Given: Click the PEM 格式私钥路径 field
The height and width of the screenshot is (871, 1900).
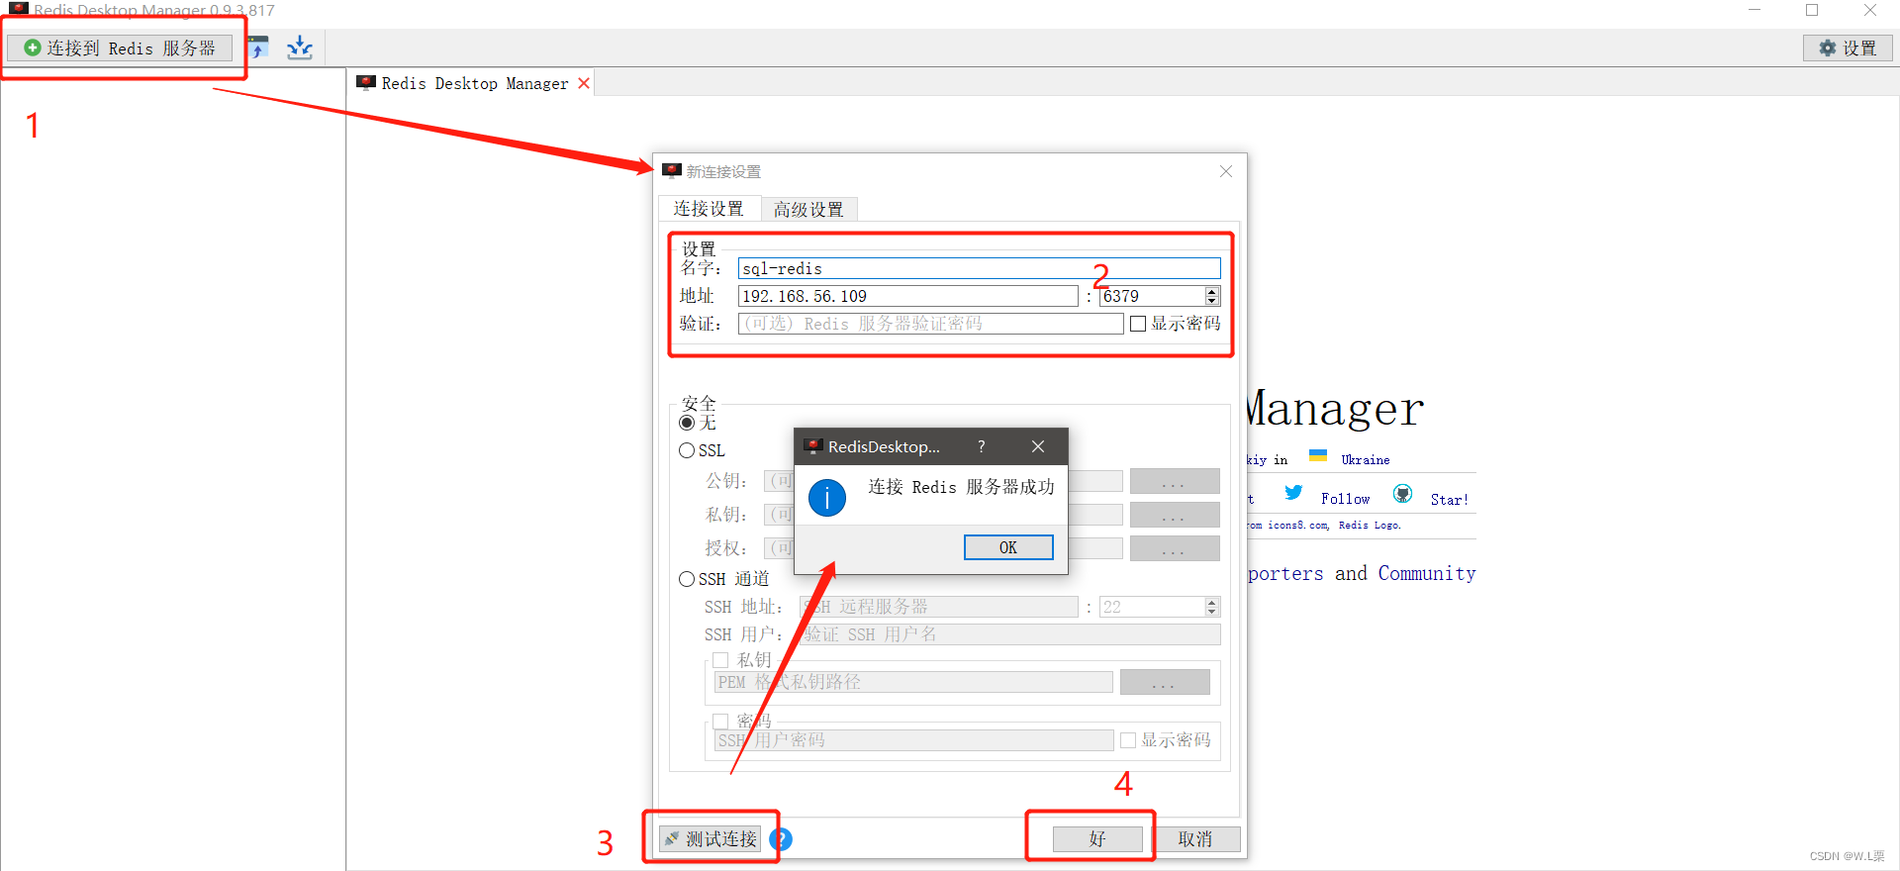Looking at the screenshot, I should tap(913, 682).
